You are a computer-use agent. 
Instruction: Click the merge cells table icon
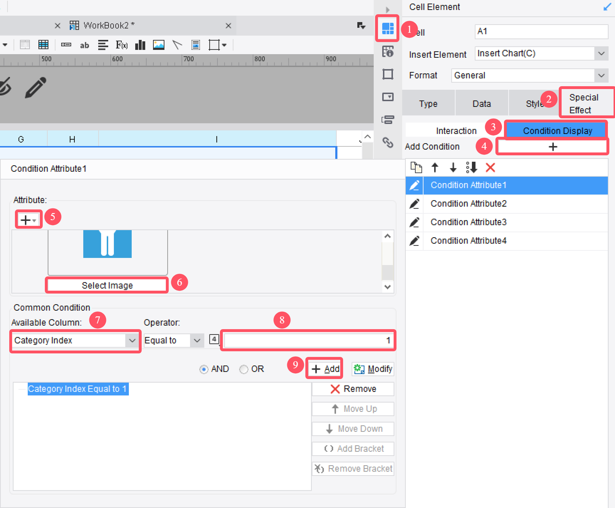point(43,45)
